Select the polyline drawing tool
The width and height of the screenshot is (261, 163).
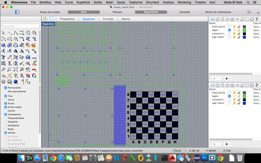point(16,33)
